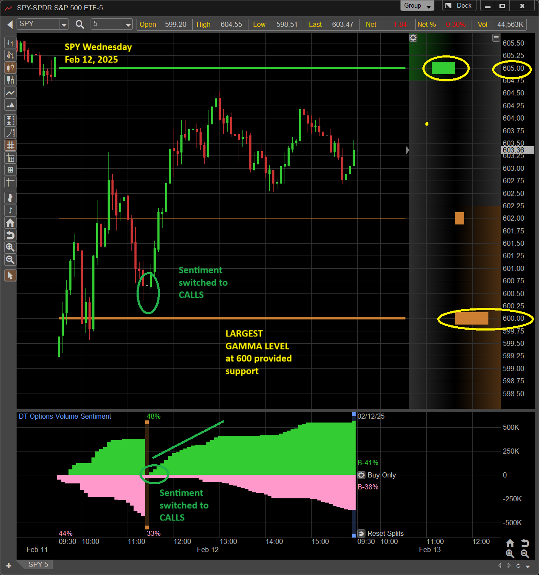This screenshot has height=575, width=539.
Task: Click the green gamma bar at 605
Action: (x=443, y=68)
